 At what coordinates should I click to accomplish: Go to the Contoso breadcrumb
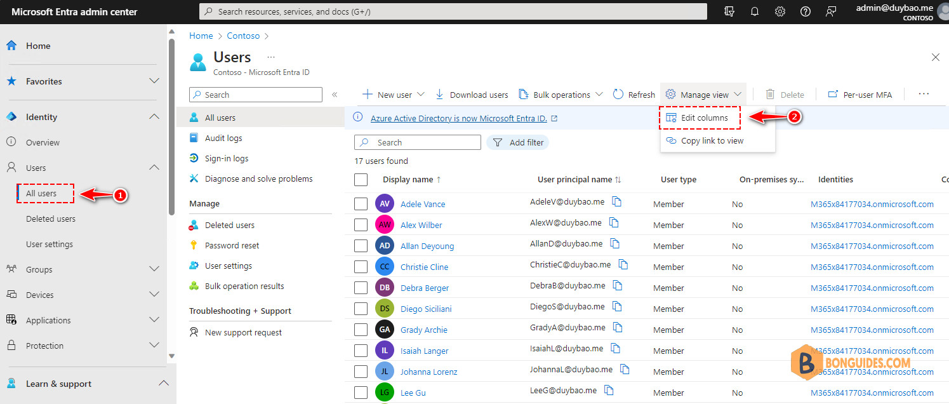(x=243, y=36)
